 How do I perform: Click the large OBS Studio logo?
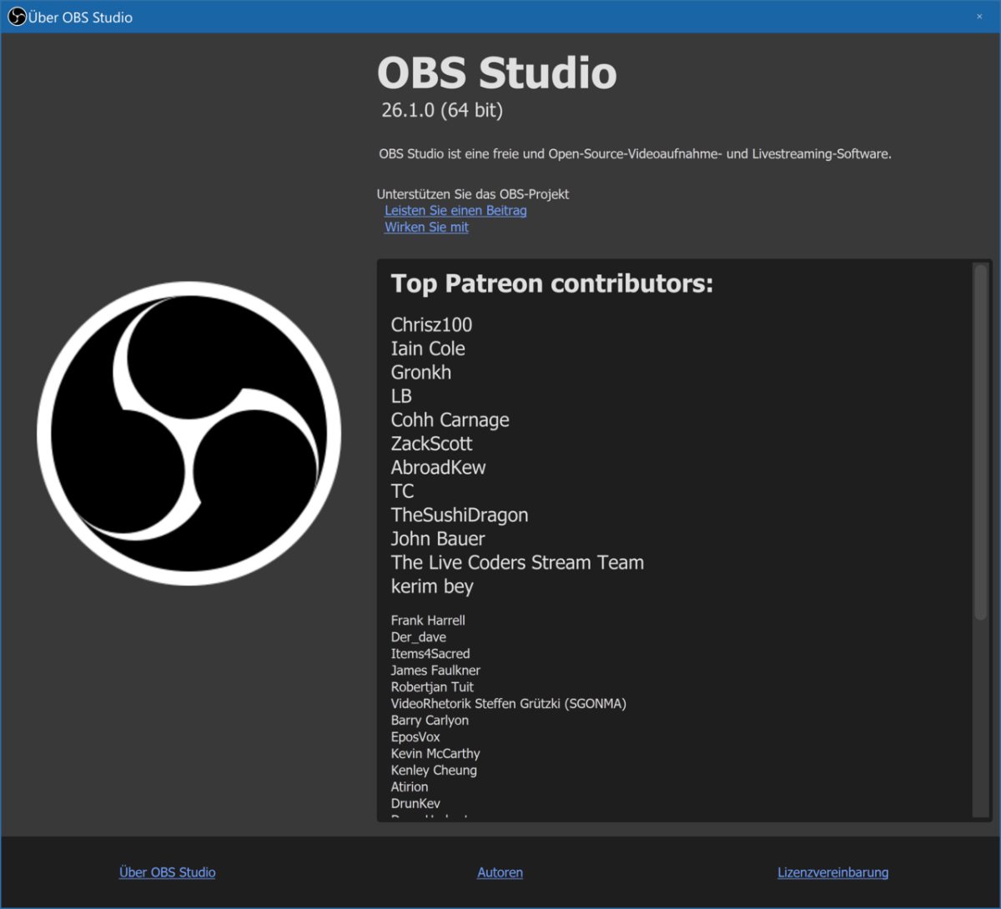coord(189,433)
